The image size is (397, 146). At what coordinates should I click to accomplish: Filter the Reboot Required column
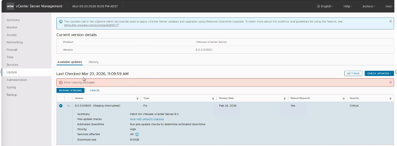[x=344, y=99]
